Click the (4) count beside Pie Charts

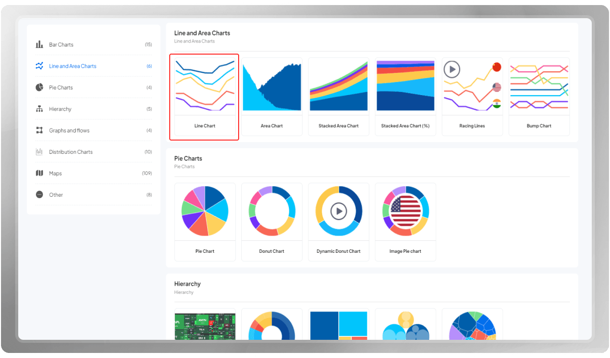[149, 87]
